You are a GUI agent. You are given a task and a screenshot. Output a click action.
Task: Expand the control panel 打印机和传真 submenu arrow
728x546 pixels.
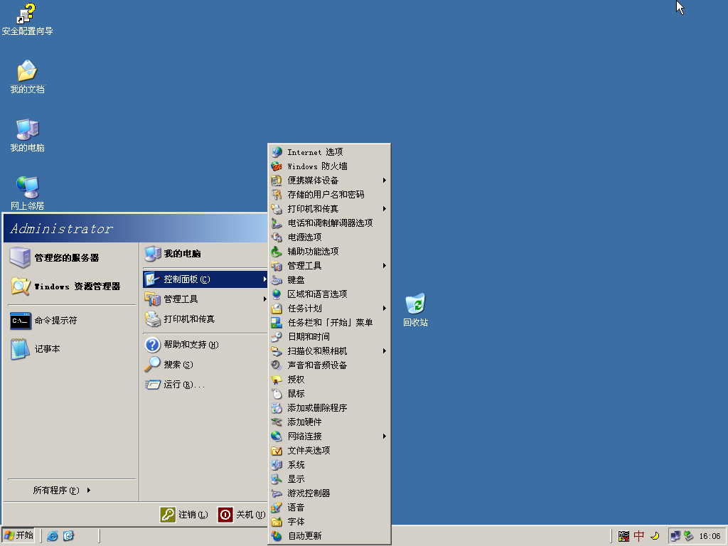click(x=385, y=209)
